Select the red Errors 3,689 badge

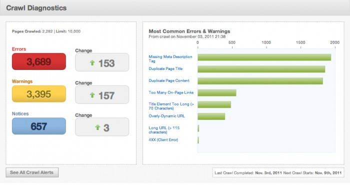pos(39,61)
